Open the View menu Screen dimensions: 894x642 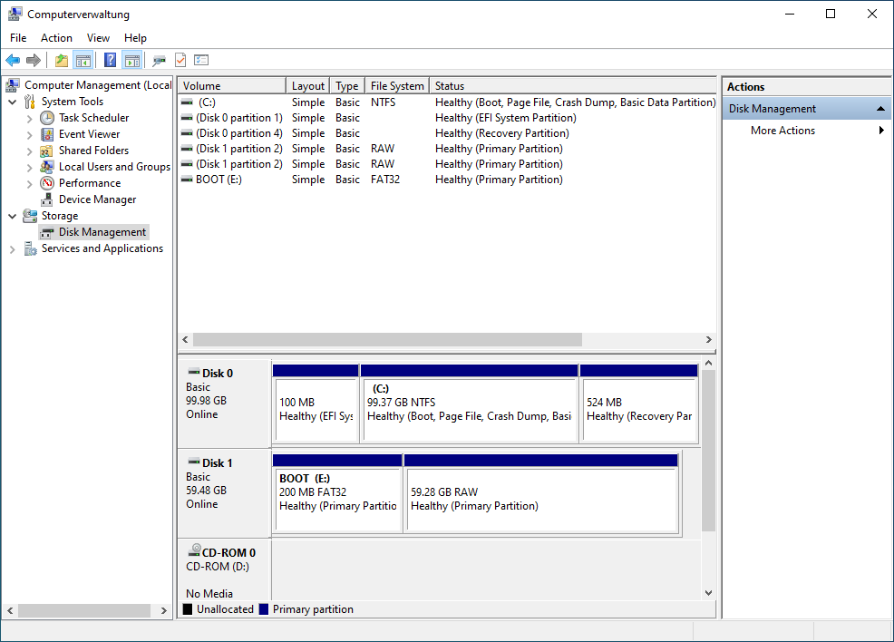pyautogui.click(x=98, y=38)
